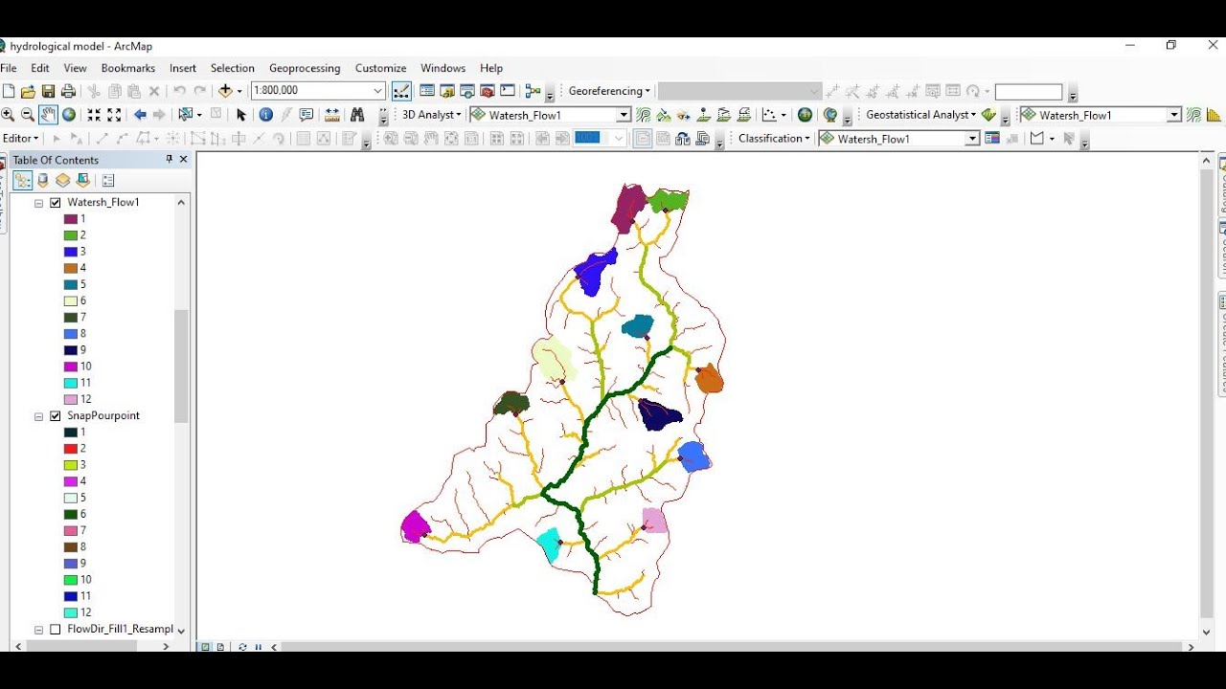Open Geostatistical Wizard icon
The image size is (1226, 689).
click(x=989, y=115)
